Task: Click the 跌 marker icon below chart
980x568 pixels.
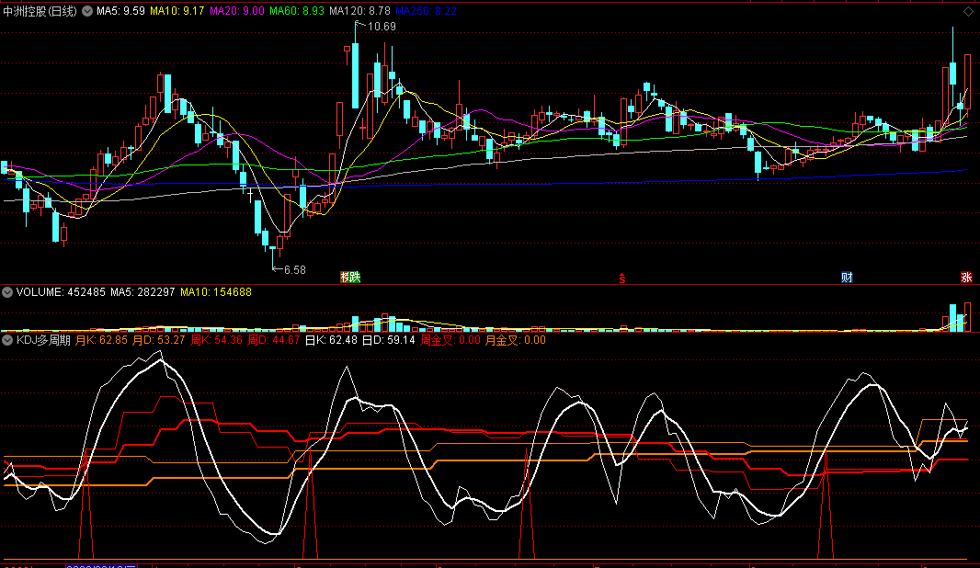Action: click(355, 277)
